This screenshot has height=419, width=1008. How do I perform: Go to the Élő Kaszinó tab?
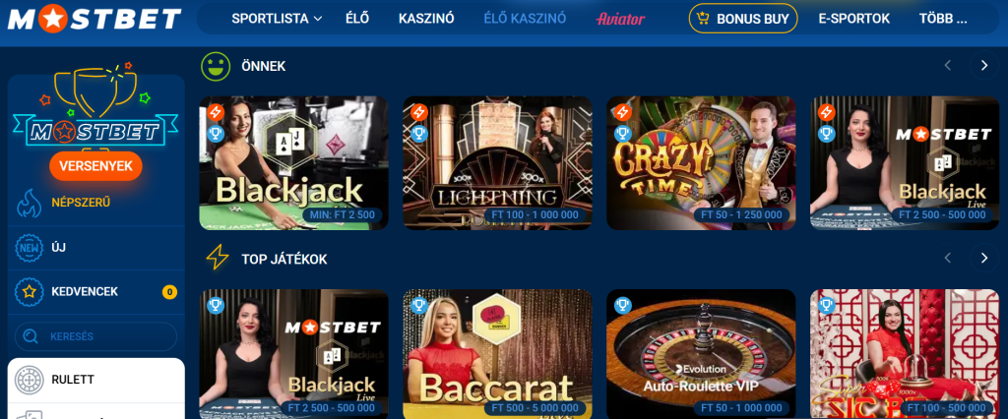click(525, 19)
